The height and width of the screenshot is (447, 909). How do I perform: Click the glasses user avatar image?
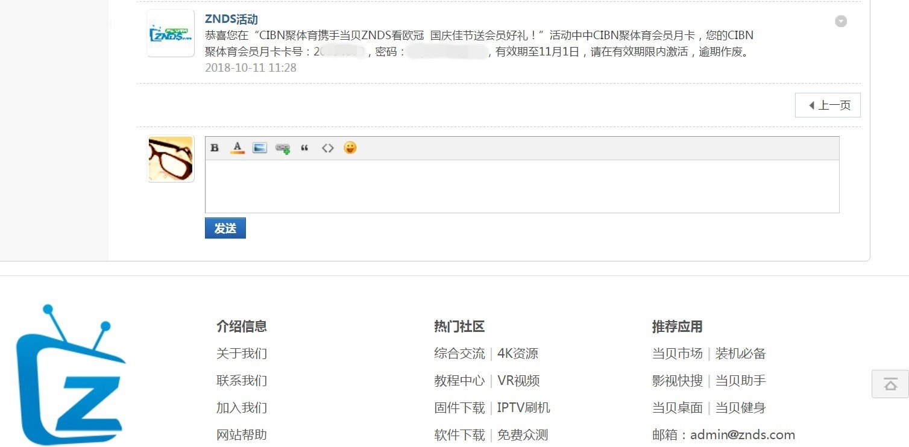pos(171,159)
